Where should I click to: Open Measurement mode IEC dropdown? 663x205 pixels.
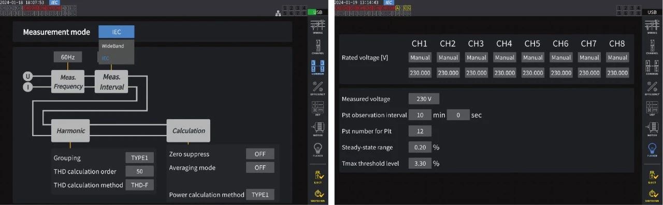pyautogui.click(x=117, y=32)
